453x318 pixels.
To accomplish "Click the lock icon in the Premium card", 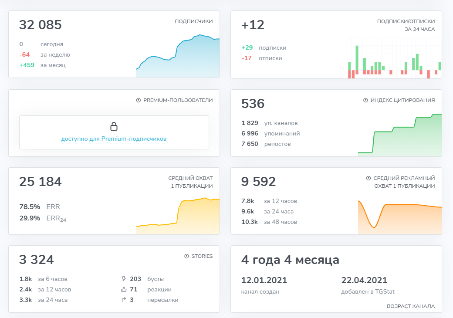I will click(114, 126).
